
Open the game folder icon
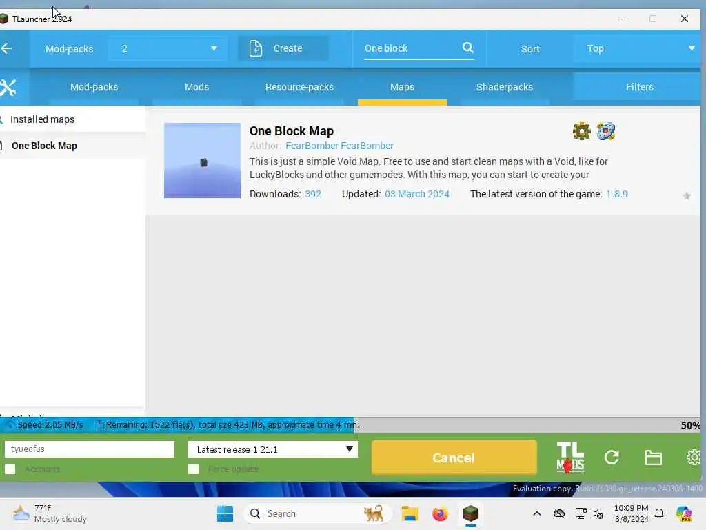coord(653,458)
